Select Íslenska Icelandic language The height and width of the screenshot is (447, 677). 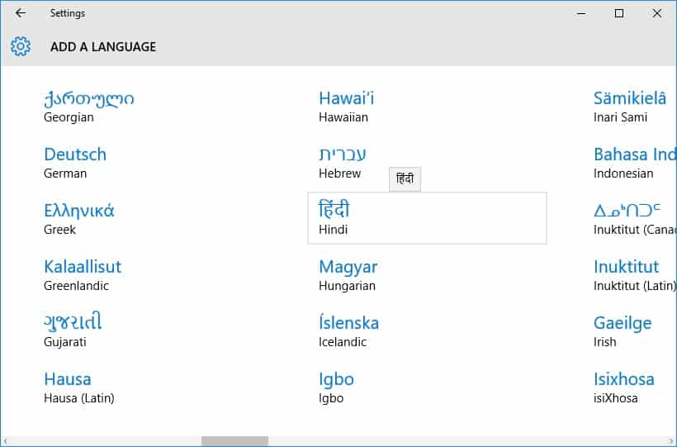tap(349, 331)
